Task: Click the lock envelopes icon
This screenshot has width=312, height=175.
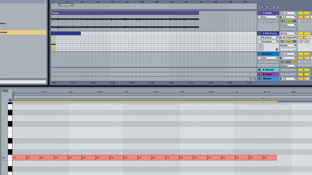Action: (276, 7)
